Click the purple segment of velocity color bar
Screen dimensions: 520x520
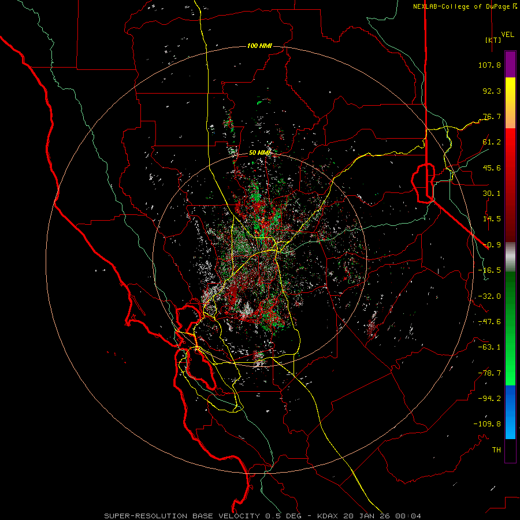510,64
